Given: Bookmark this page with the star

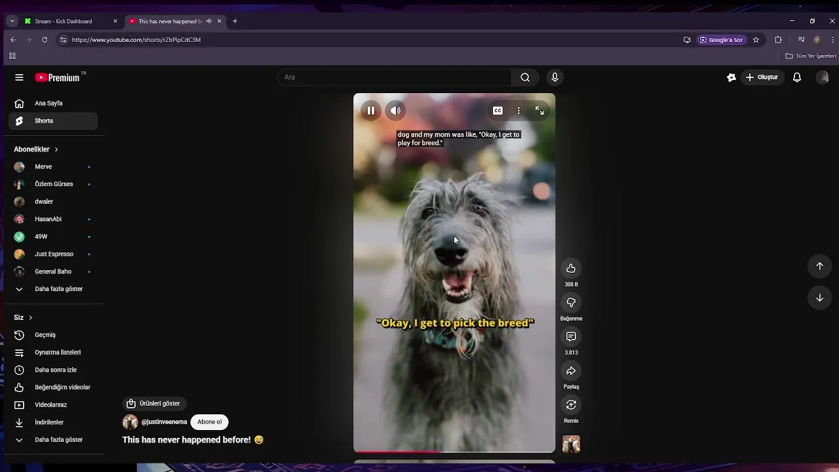Looking at the screenshot, I should 756,39.
